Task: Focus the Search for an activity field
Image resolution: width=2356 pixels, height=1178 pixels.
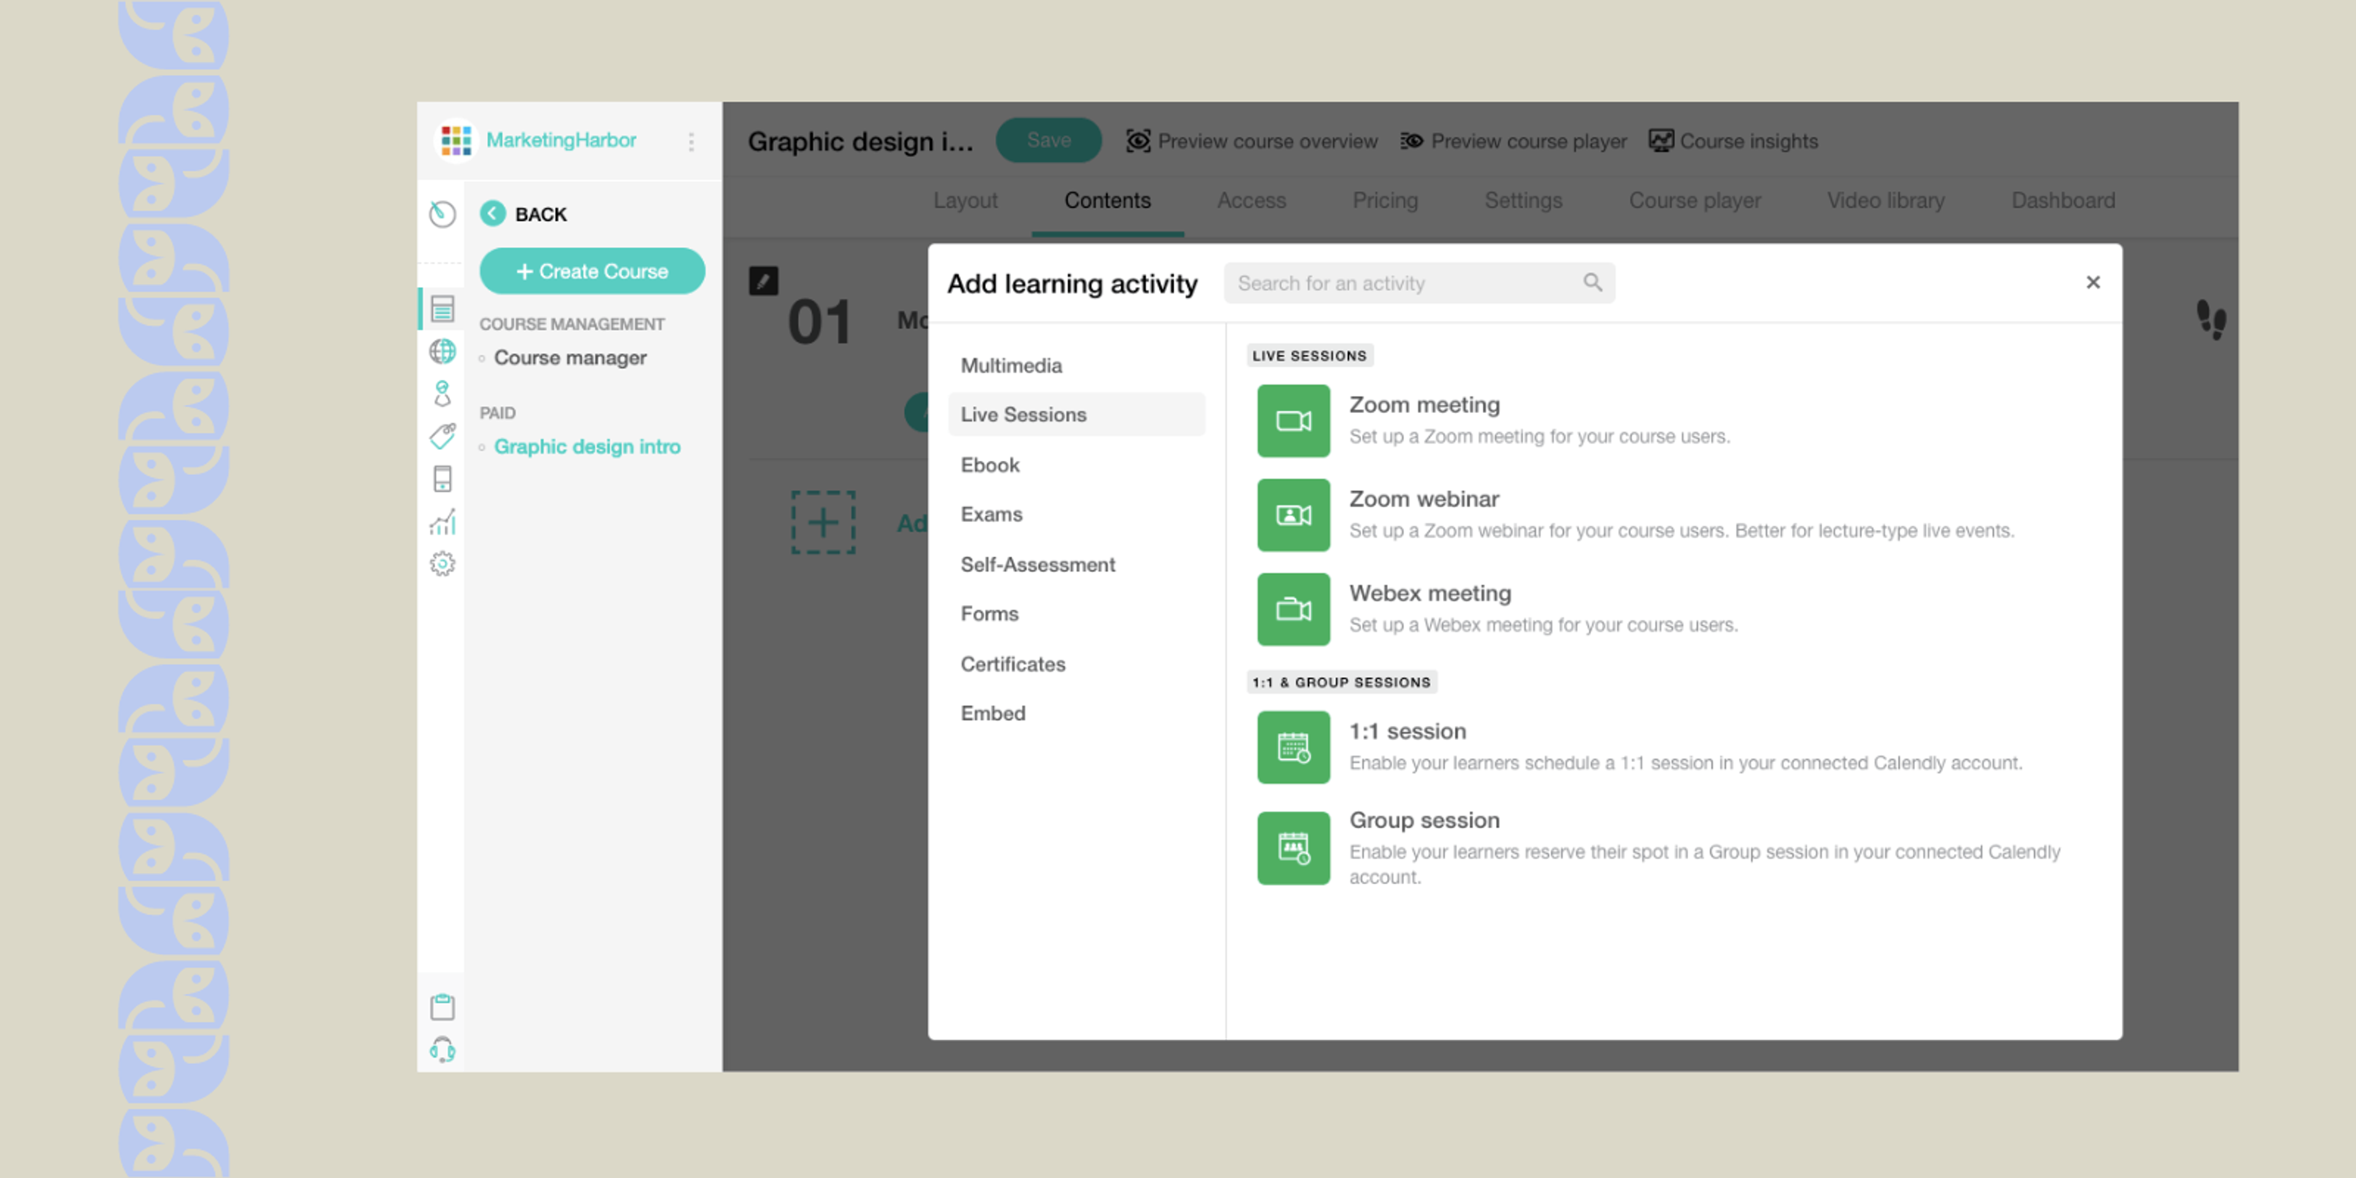Action: pos(1420,283)
